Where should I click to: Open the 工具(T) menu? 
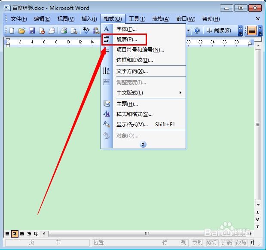click(x=137, y=19)
